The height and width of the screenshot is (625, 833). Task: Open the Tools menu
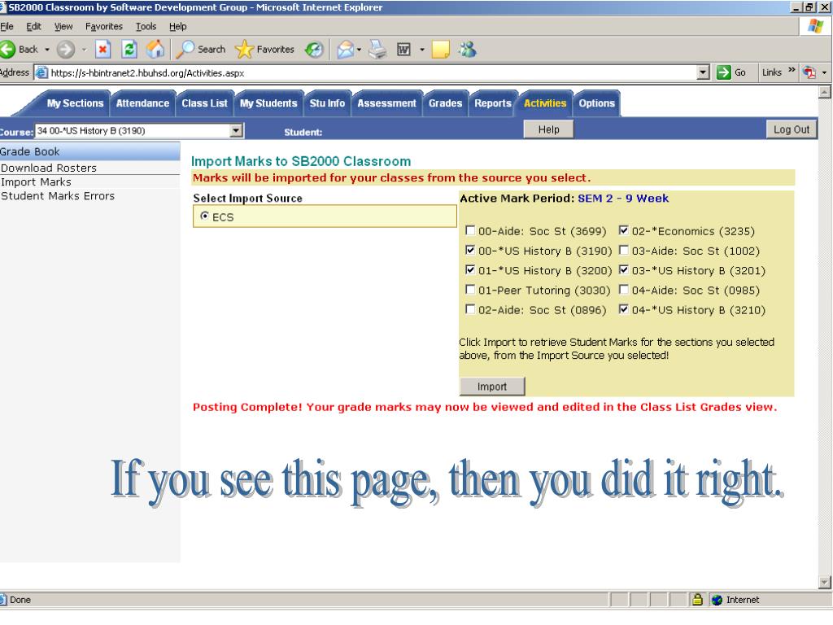pyautogui.click(x=146, y=26)
